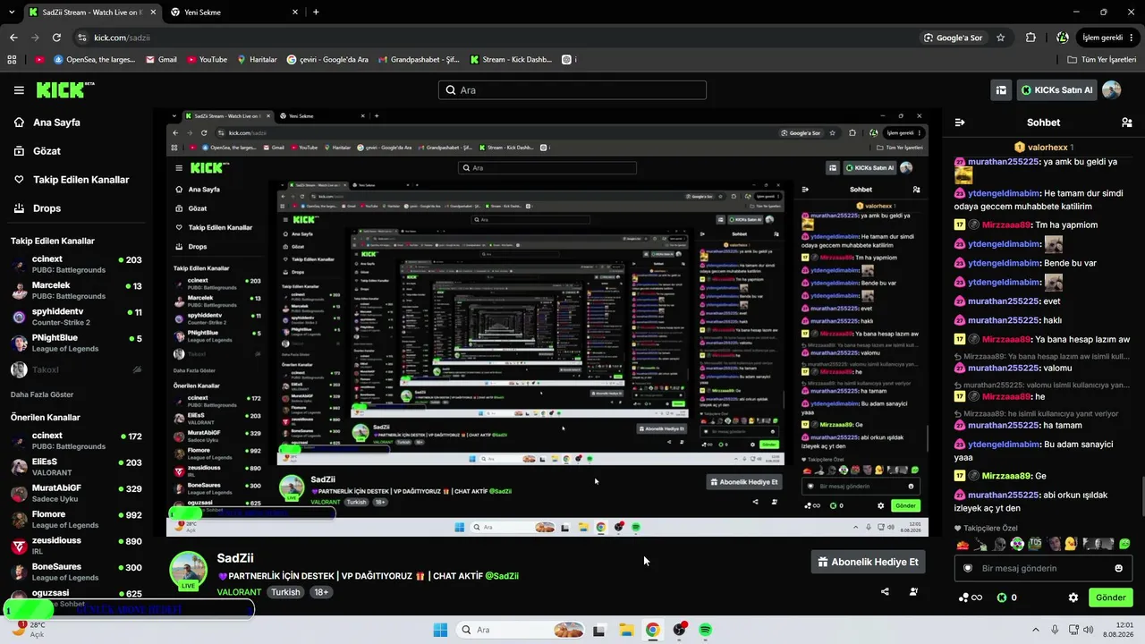Open the Stream - Kick Dashboard bookmark
The height and width of the screenshot is (644, 1145).
tap(510, 60)
